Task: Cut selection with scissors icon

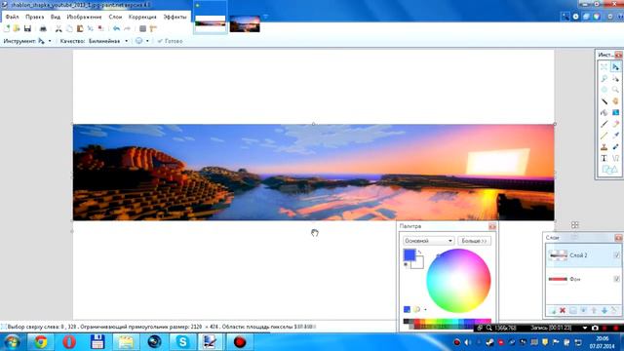Action: 58,28
